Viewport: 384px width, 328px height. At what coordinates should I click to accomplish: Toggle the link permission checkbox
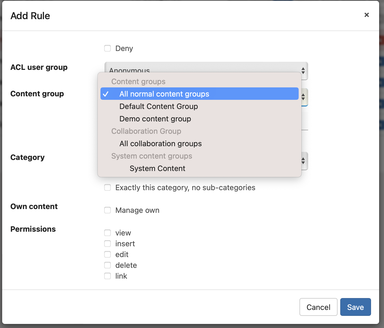tap(107, 276)
